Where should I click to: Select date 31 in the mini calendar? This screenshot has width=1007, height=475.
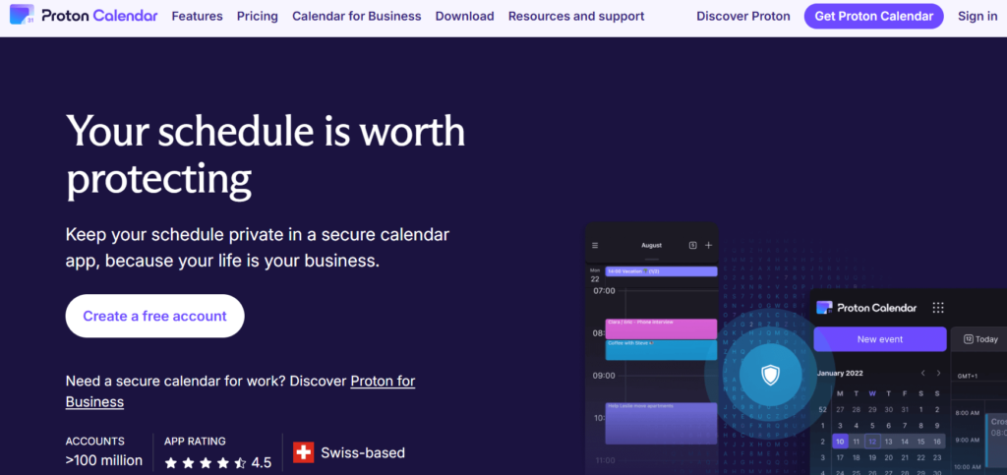(905, 409)
